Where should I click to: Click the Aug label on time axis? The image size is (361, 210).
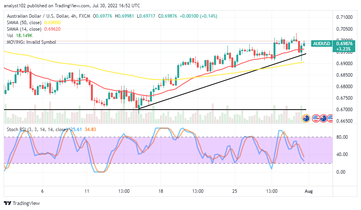308,191
